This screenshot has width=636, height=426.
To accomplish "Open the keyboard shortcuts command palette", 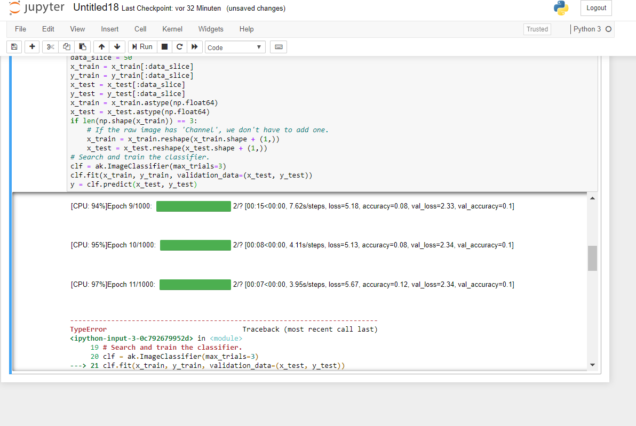I will (x=278, y=47).
